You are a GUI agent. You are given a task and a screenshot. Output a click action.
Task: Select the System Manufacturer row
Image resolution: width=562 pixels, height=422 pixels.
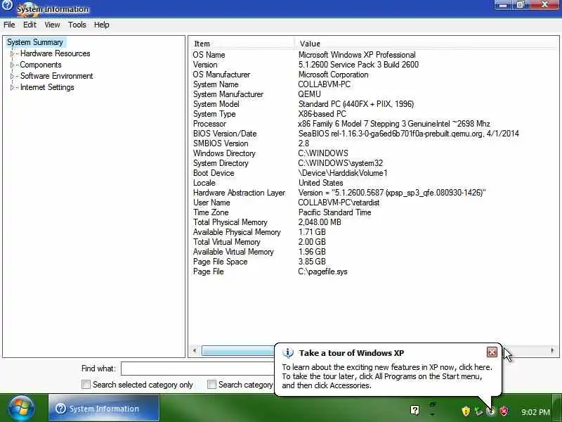coord(374,94)
